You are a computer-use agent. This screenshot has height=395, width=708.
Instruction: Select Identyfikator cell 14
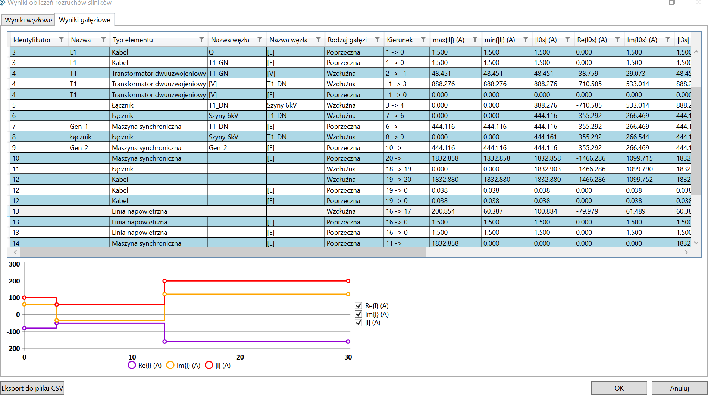(39, 243)
